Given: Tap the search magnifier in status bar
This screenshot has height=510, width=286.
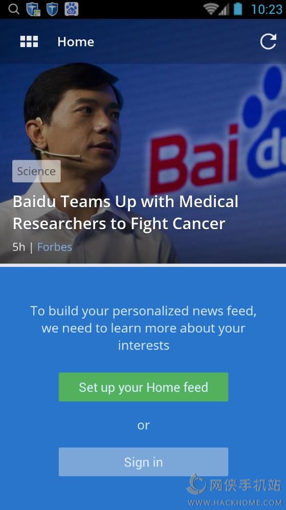Looking at the screenshot, I should point(13,9).
